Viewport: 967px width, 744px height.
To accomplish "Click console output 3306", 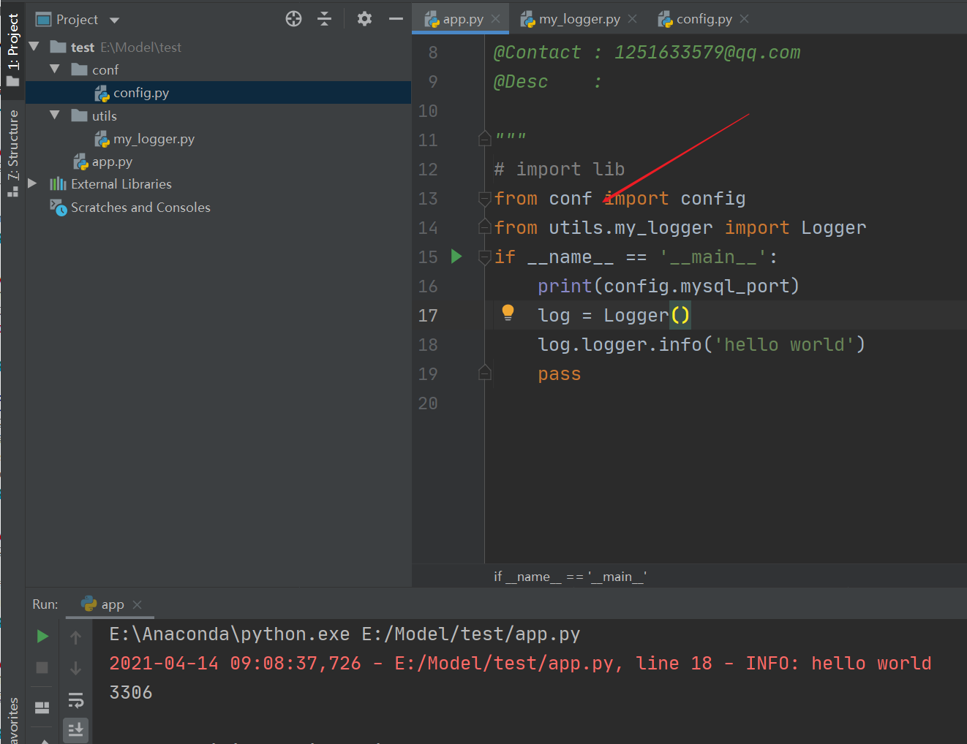I will pos(131,692).
